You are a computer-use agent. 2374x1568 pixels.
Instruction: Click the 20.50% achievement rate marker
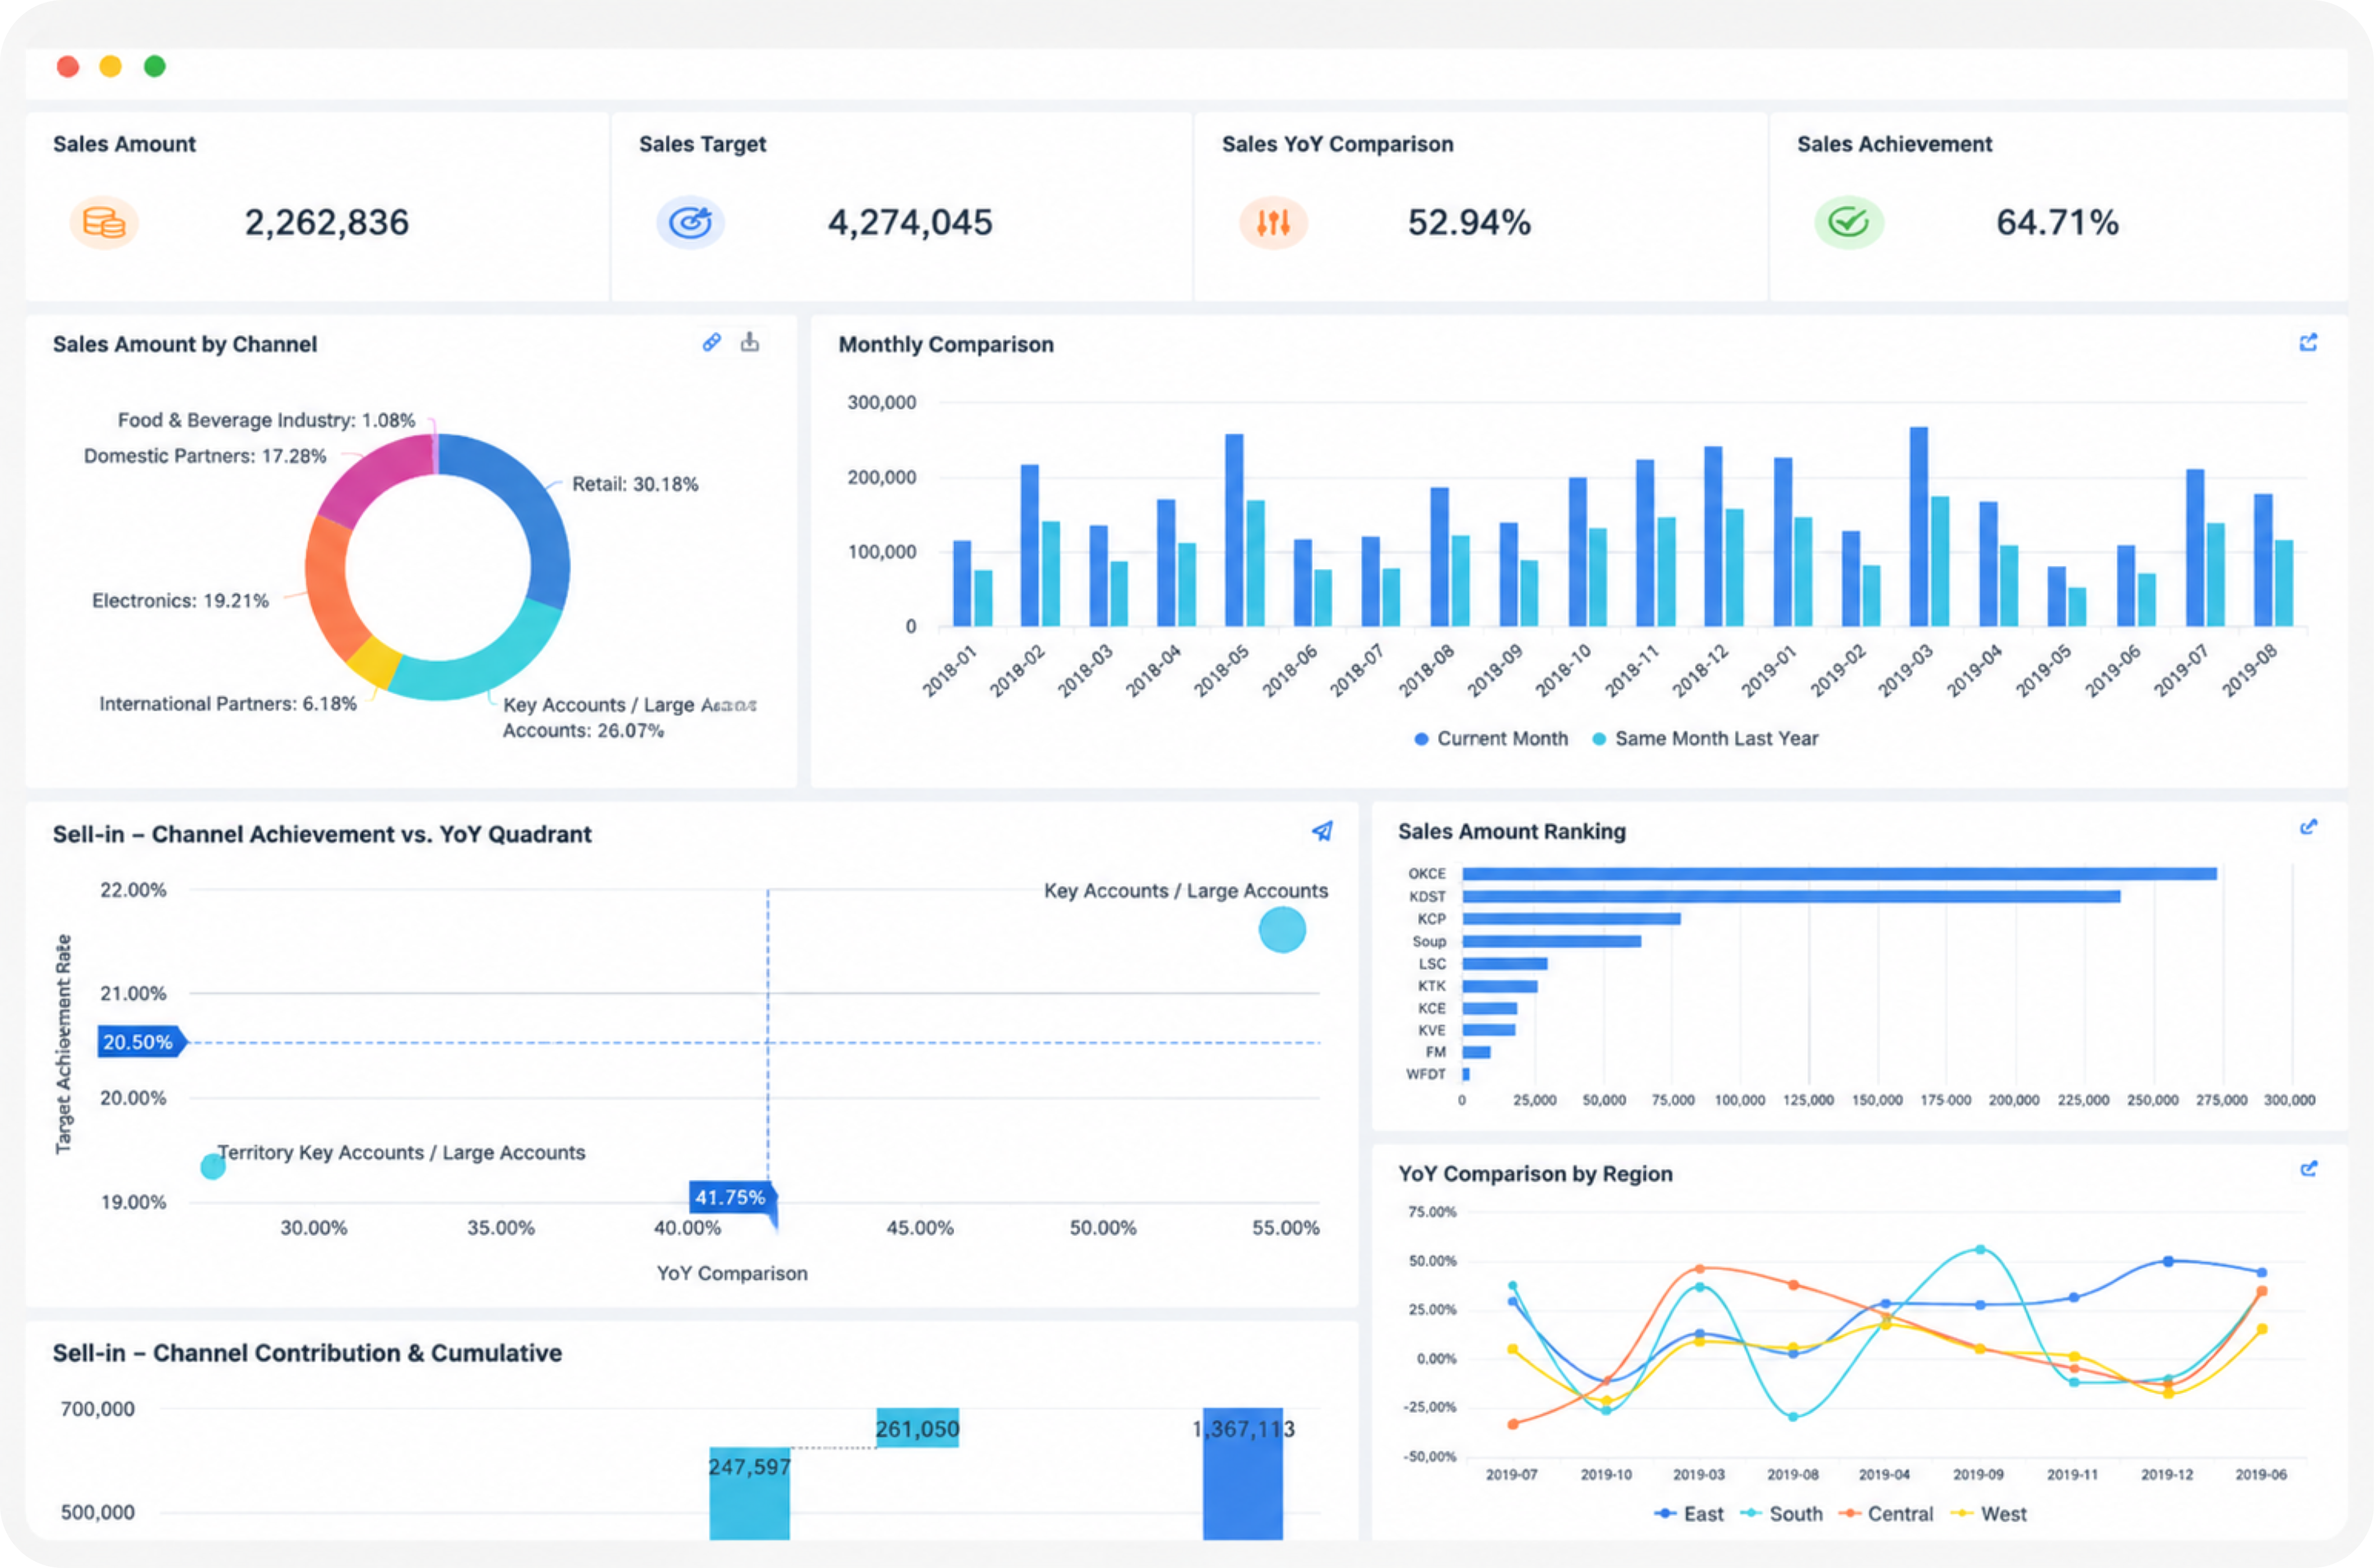pyautogui.click(x=140, y=1042)
